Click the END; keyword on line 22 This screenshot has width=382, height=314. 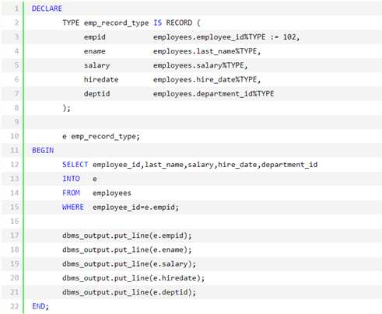tap(40, 306)
